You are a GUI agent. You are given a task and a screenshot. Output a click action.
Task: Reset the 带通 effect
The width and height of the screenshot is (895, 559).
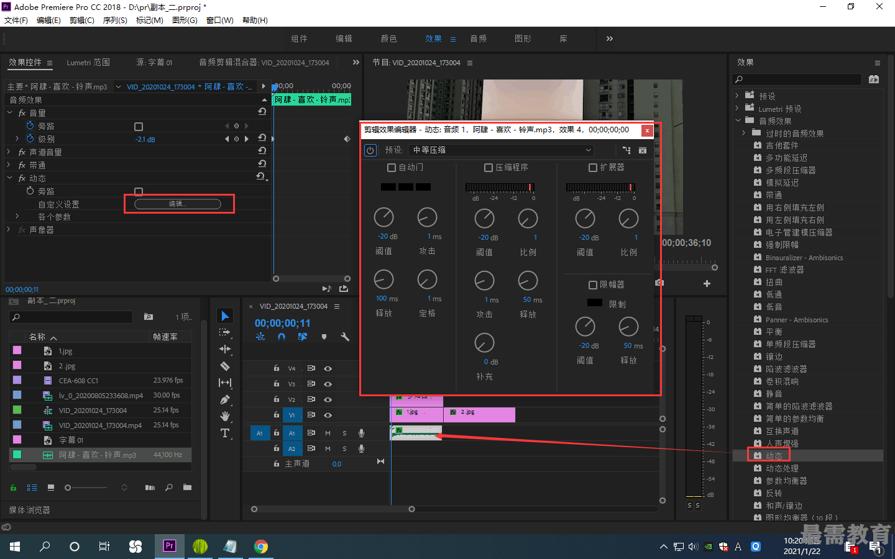262,164
